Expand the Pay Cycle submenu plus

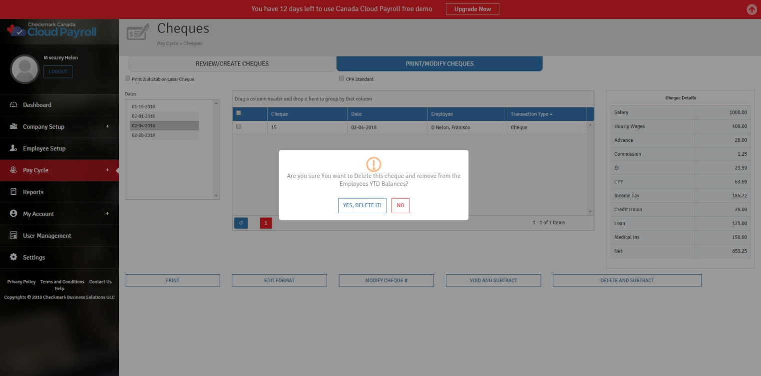coord(107,170)
